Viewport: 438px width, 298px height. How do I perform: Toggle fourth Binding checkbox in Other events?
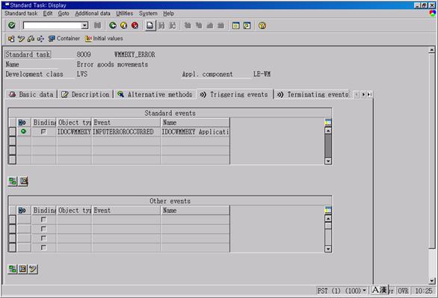(43, 247)
